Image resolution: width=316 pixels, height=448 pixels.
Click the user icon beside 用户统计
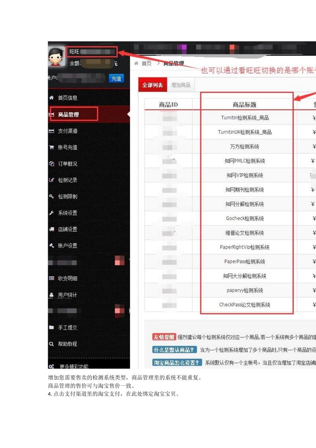pyautogui.click(x=51, y=295)
